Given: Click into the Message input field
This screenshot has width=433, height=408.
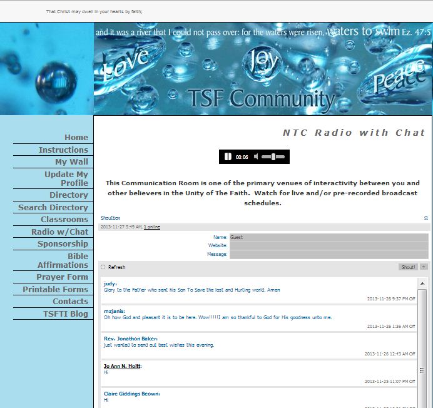Looking at the screenshot, I should [329, 255].
